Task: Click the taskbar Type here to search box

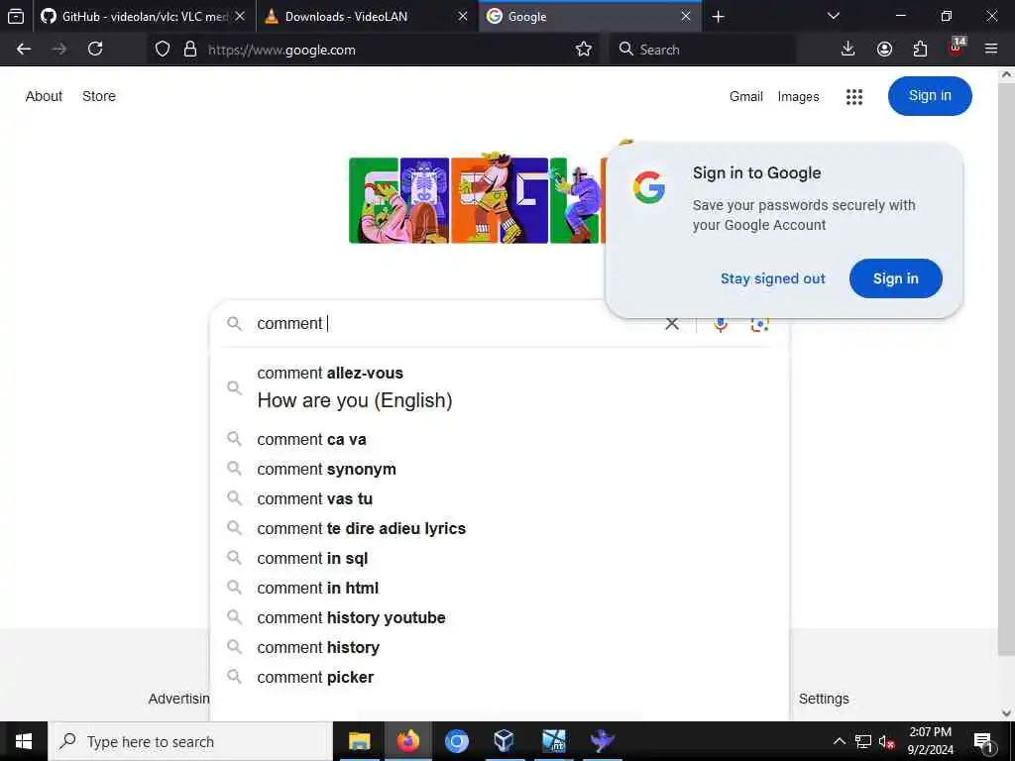Action: tap(190, 741)
